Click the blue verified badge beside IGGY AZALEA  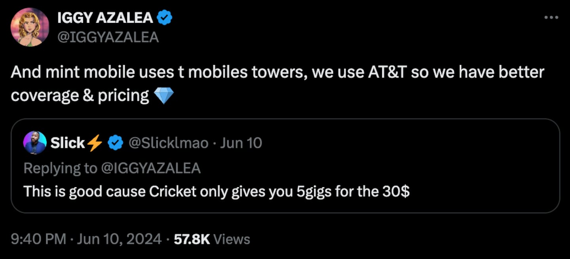pos(164,18)
